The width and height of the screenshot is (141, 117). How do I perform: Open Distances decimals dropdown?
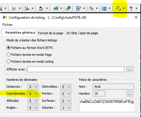[33, 87]
